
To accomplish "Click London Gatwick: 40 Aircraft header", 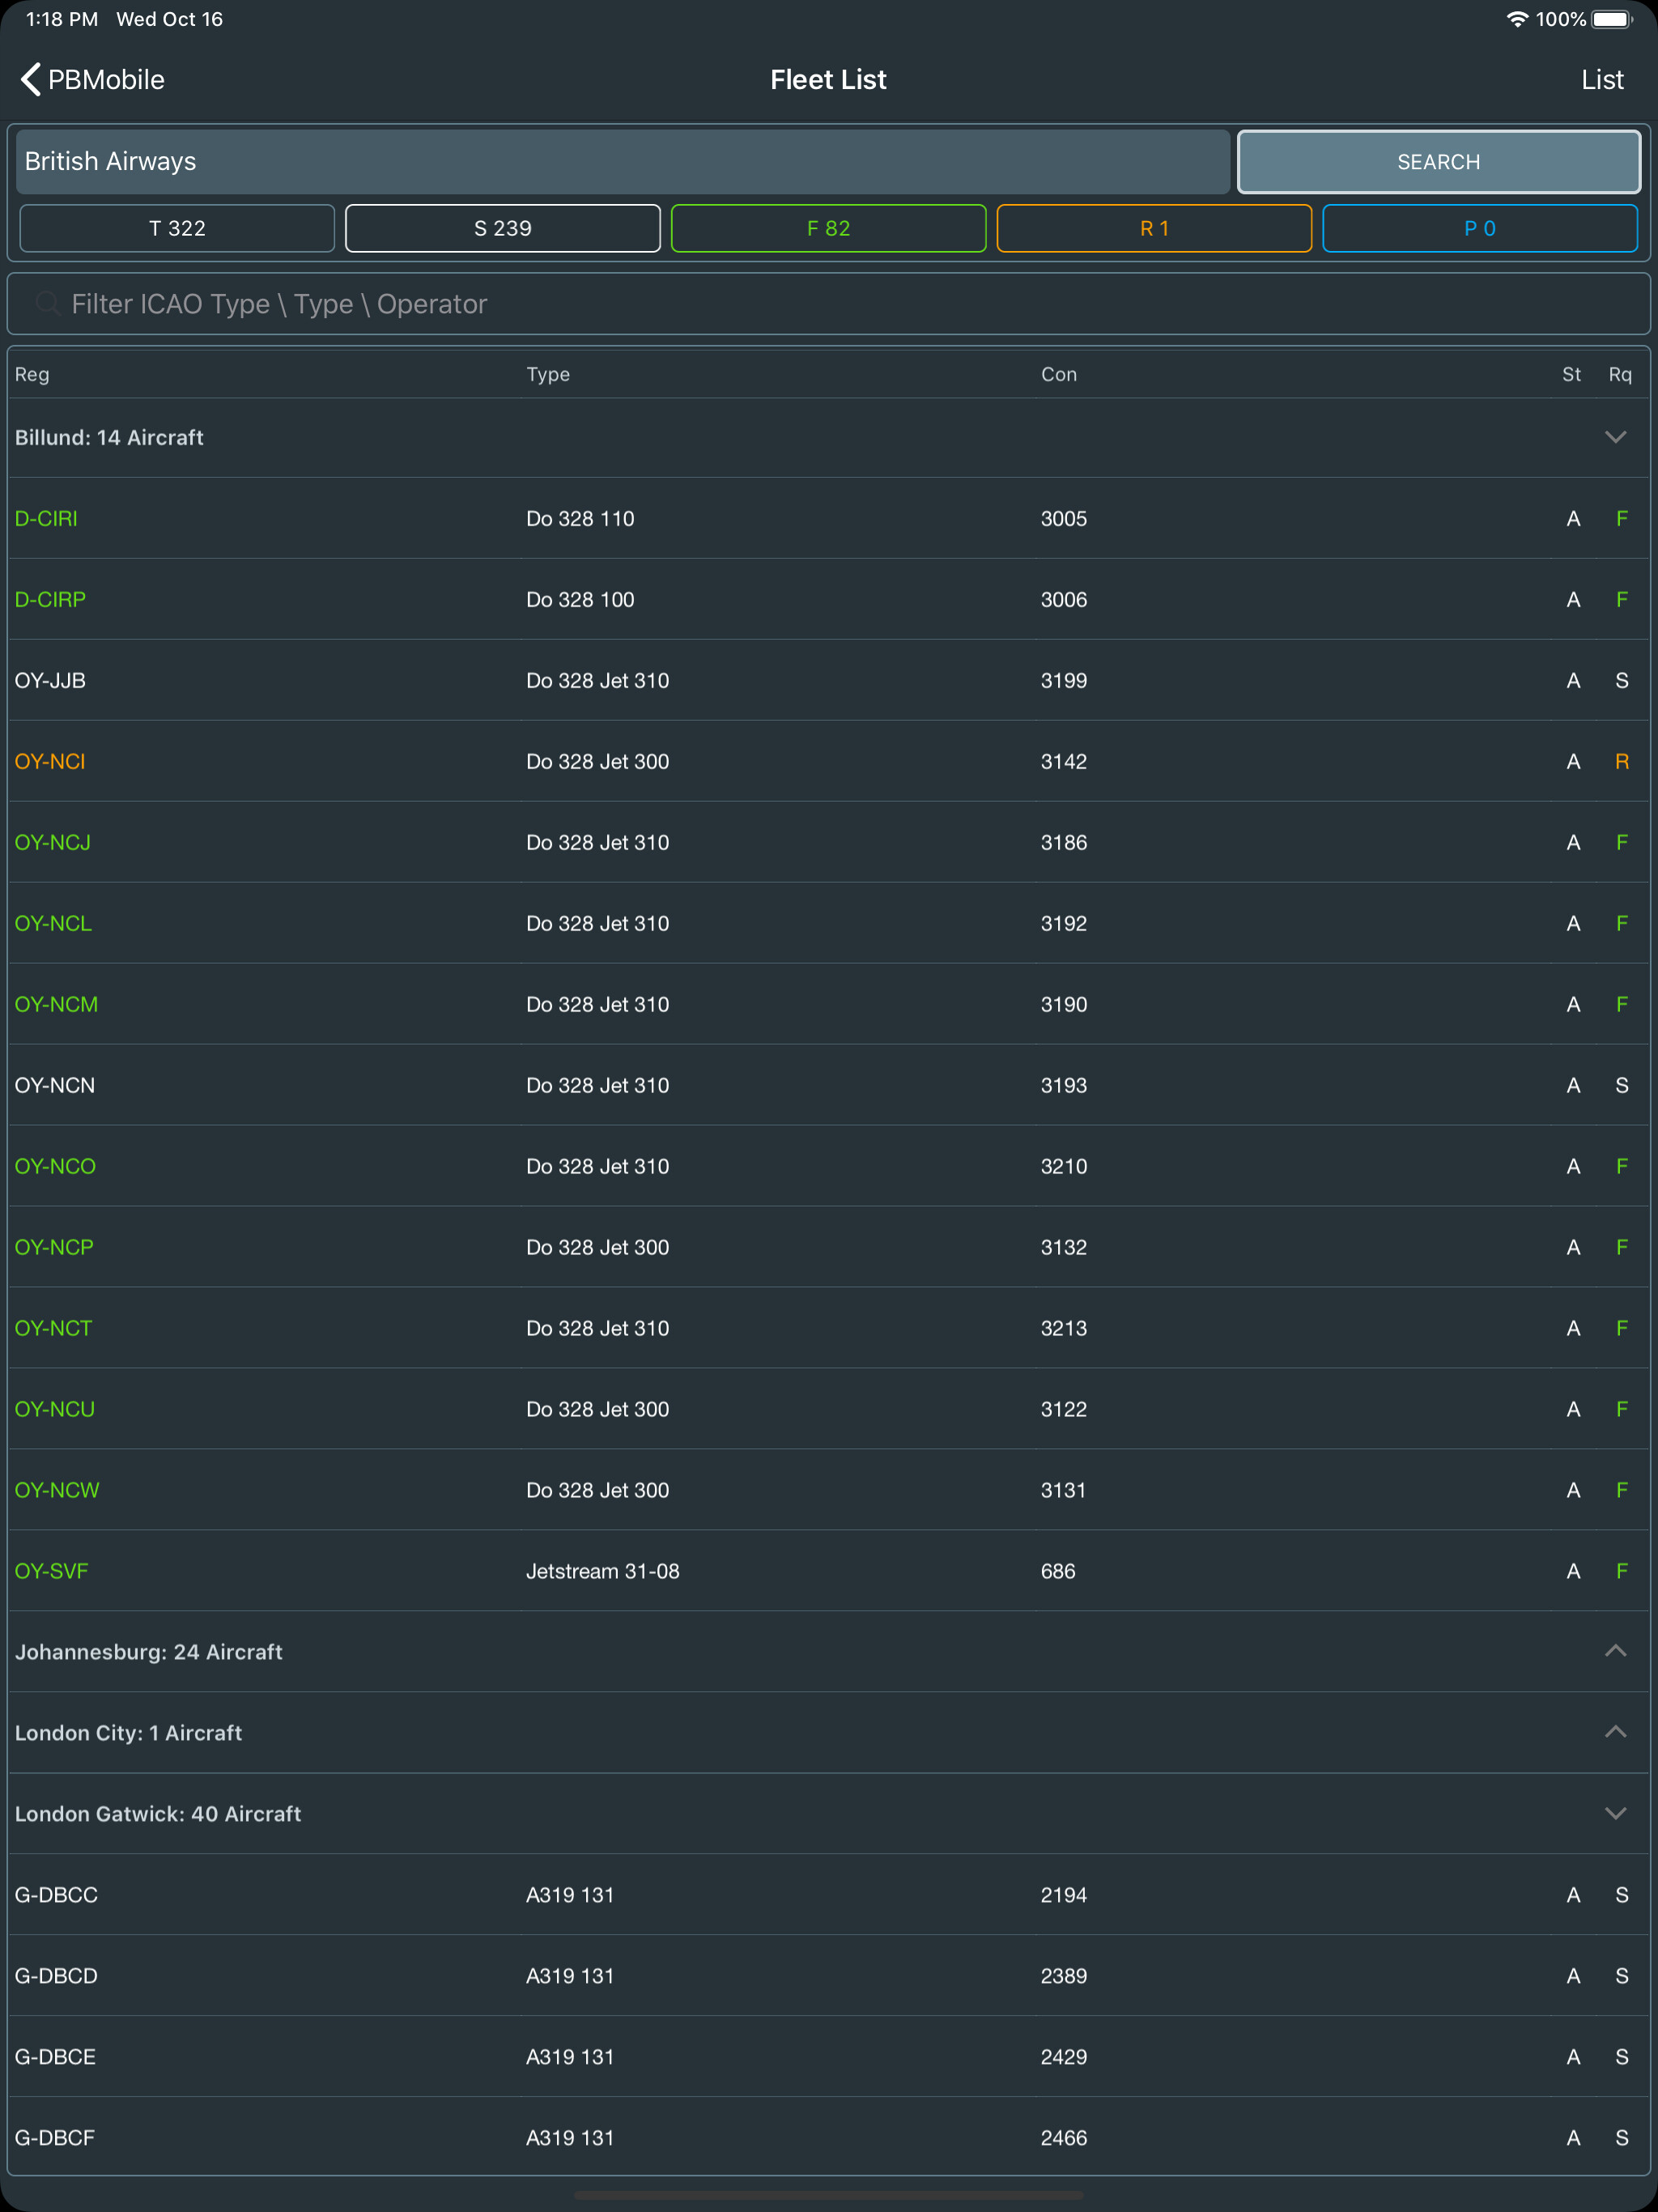I will 829,1814.
